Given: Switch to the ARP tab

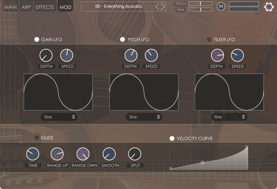Looking at the screenshot, I should click(26, 7).
